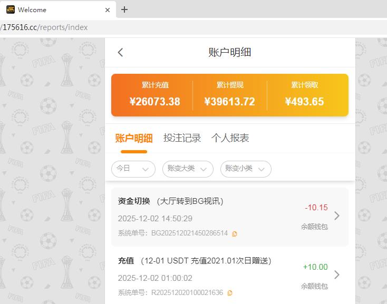Click the 累计提现 ¥39613.72 total

point(230,95)
